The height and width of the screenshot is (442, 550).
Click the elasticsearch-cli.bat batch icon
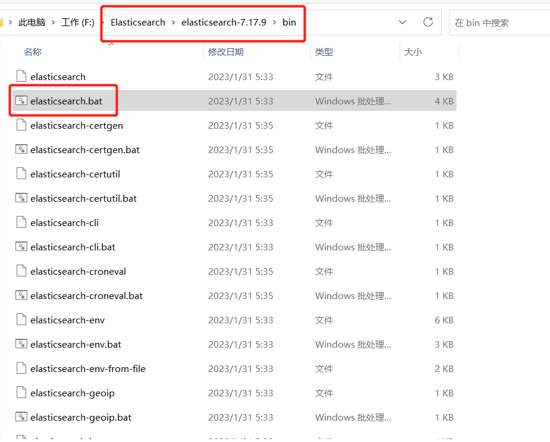click(x=21, y=247)
